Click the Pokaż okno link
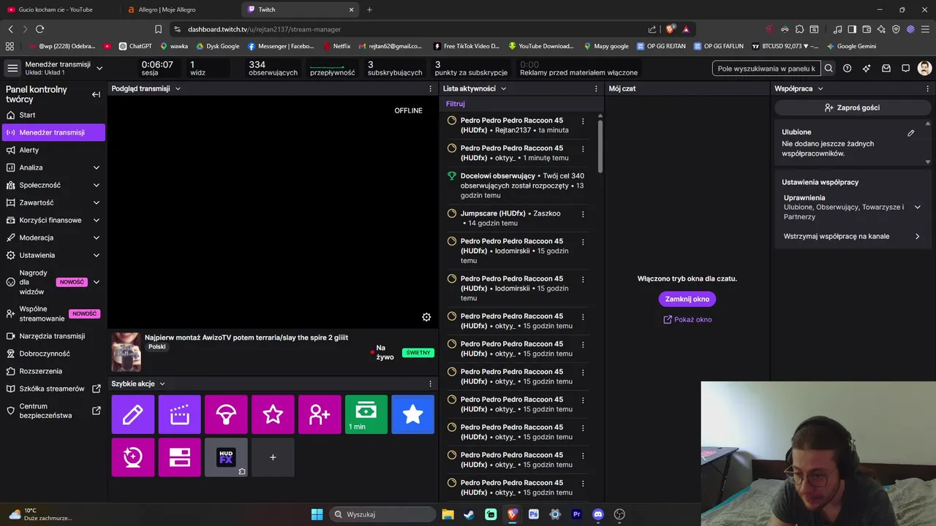 click(x=687, y=319)
